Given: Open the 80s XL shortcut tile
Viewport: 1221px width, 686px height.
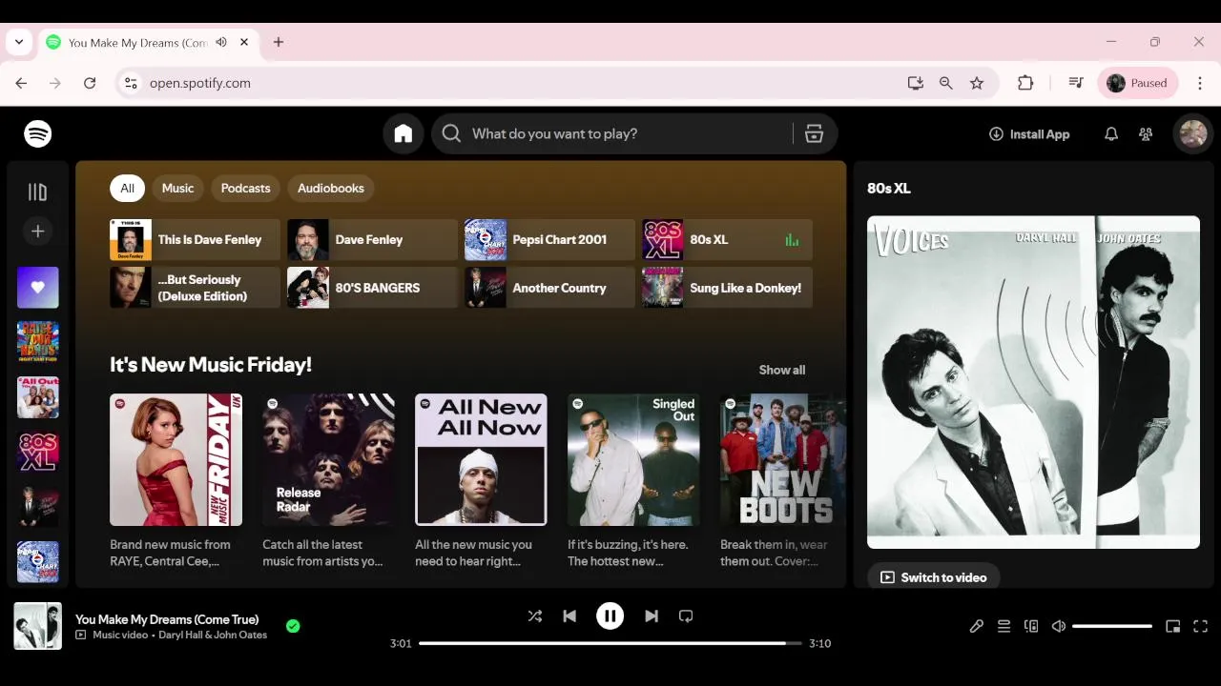Looking at the screenshot, I should coord(727,240).
